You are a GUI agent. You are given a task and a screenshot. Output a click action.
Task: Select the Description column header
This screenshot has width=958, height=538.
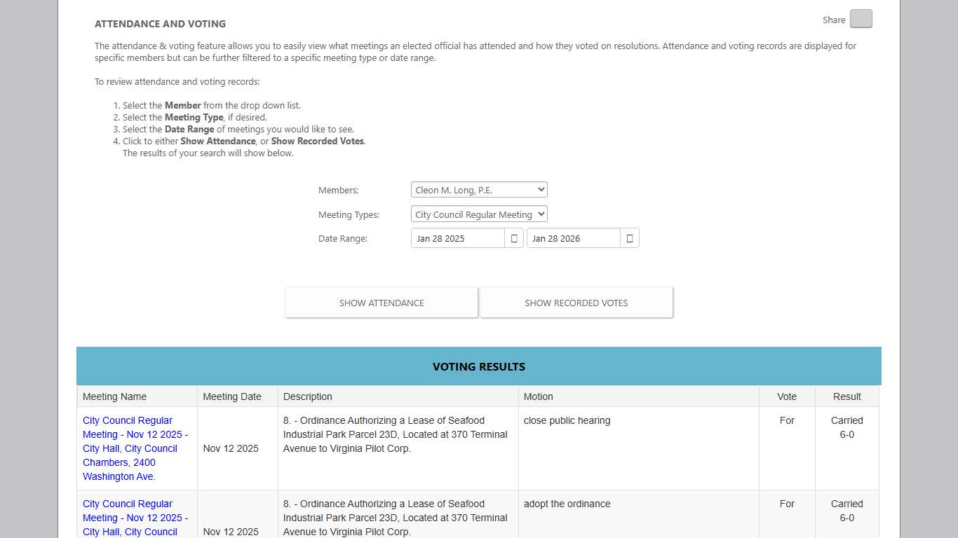[x=308, y=396]
